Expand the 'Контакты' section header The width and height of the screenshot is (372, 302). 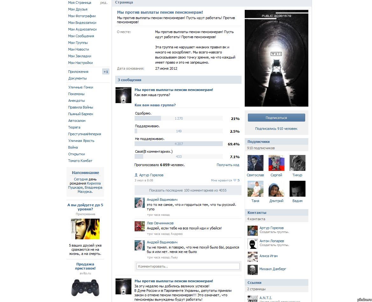point(257,213)
